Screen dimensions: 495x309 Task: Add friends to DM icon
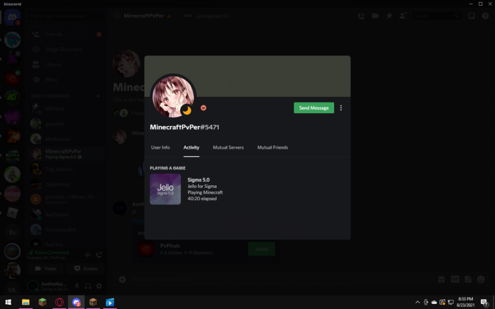(x=403, y=16)
